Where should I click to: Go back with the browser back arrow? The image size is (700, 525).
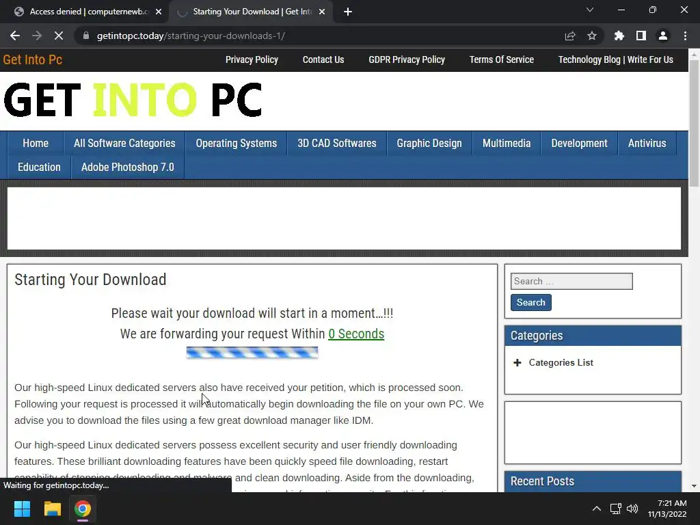[15, 36]
